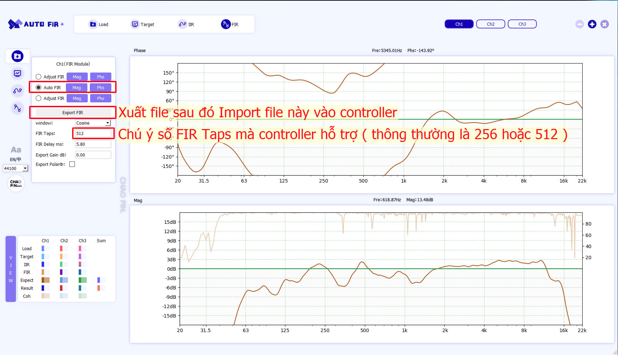
Task: Expand the vertical VIEW panel bar
Action: 11,269
